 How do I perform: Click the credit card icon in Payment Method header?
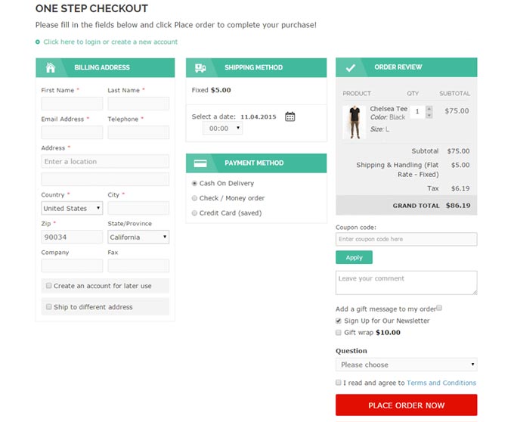[x=200, y=163]
